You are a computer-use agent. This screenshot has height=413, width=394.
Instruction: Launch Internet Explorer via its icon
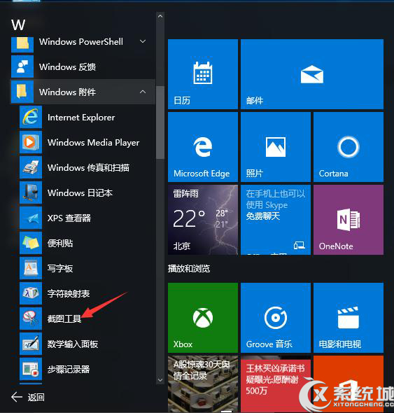pyautogui.click(x=31, y=117)
